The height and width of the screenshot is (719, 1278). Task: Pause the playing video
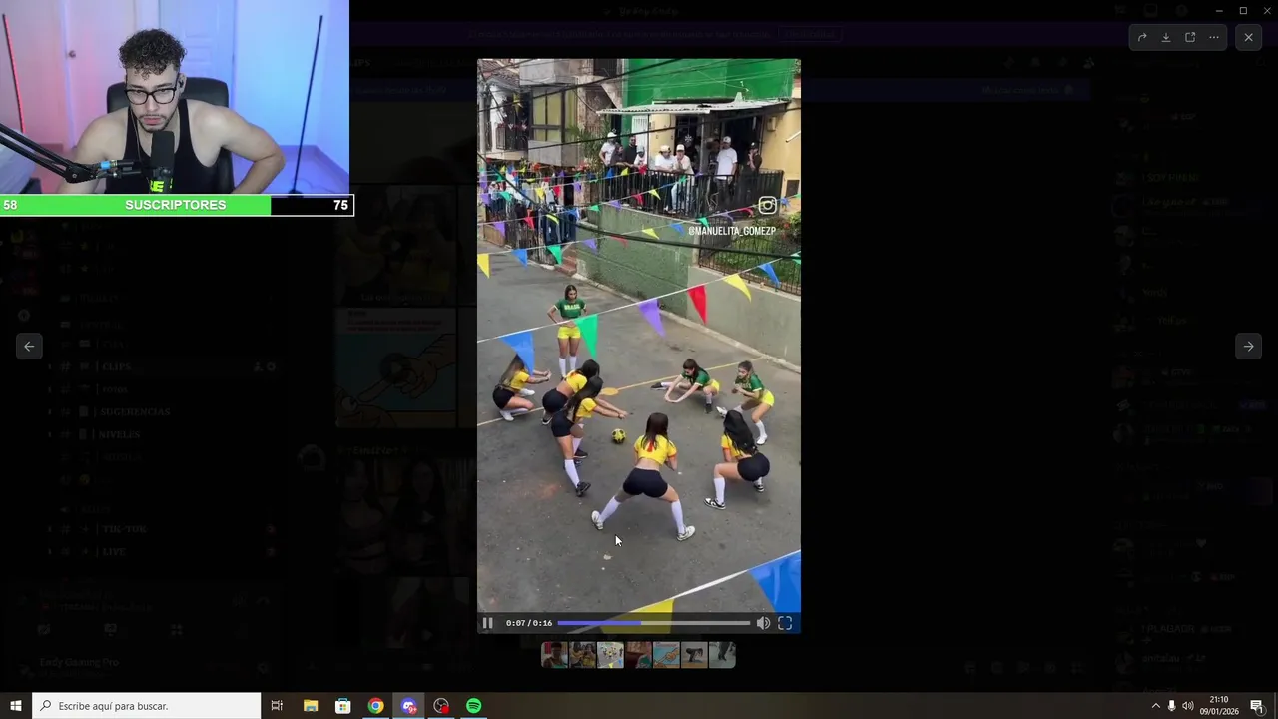[x=487, y=623]
